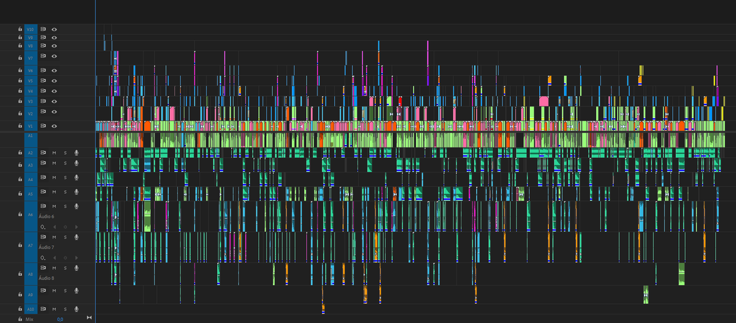Toggle the lock on track A9

point(20,295)
